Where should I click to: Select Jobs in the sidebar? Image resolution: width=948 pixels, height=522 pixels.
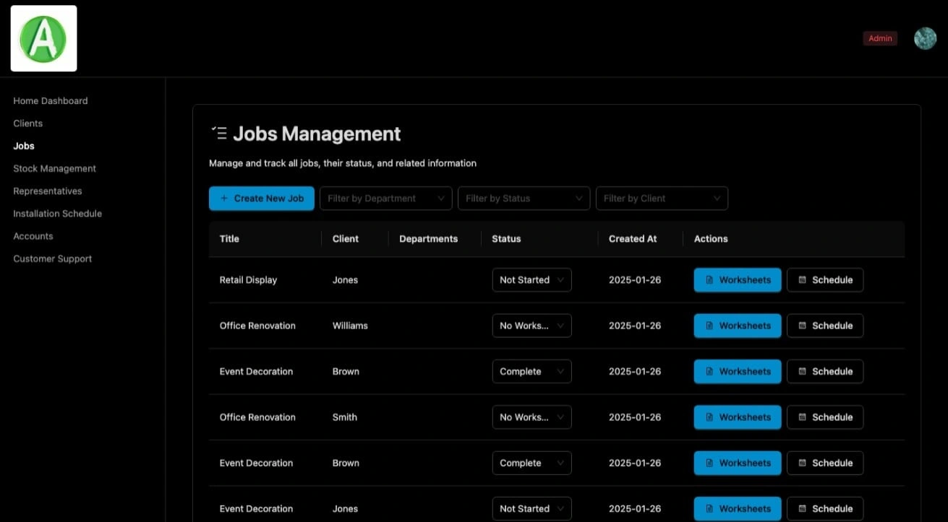pos(24,146)
